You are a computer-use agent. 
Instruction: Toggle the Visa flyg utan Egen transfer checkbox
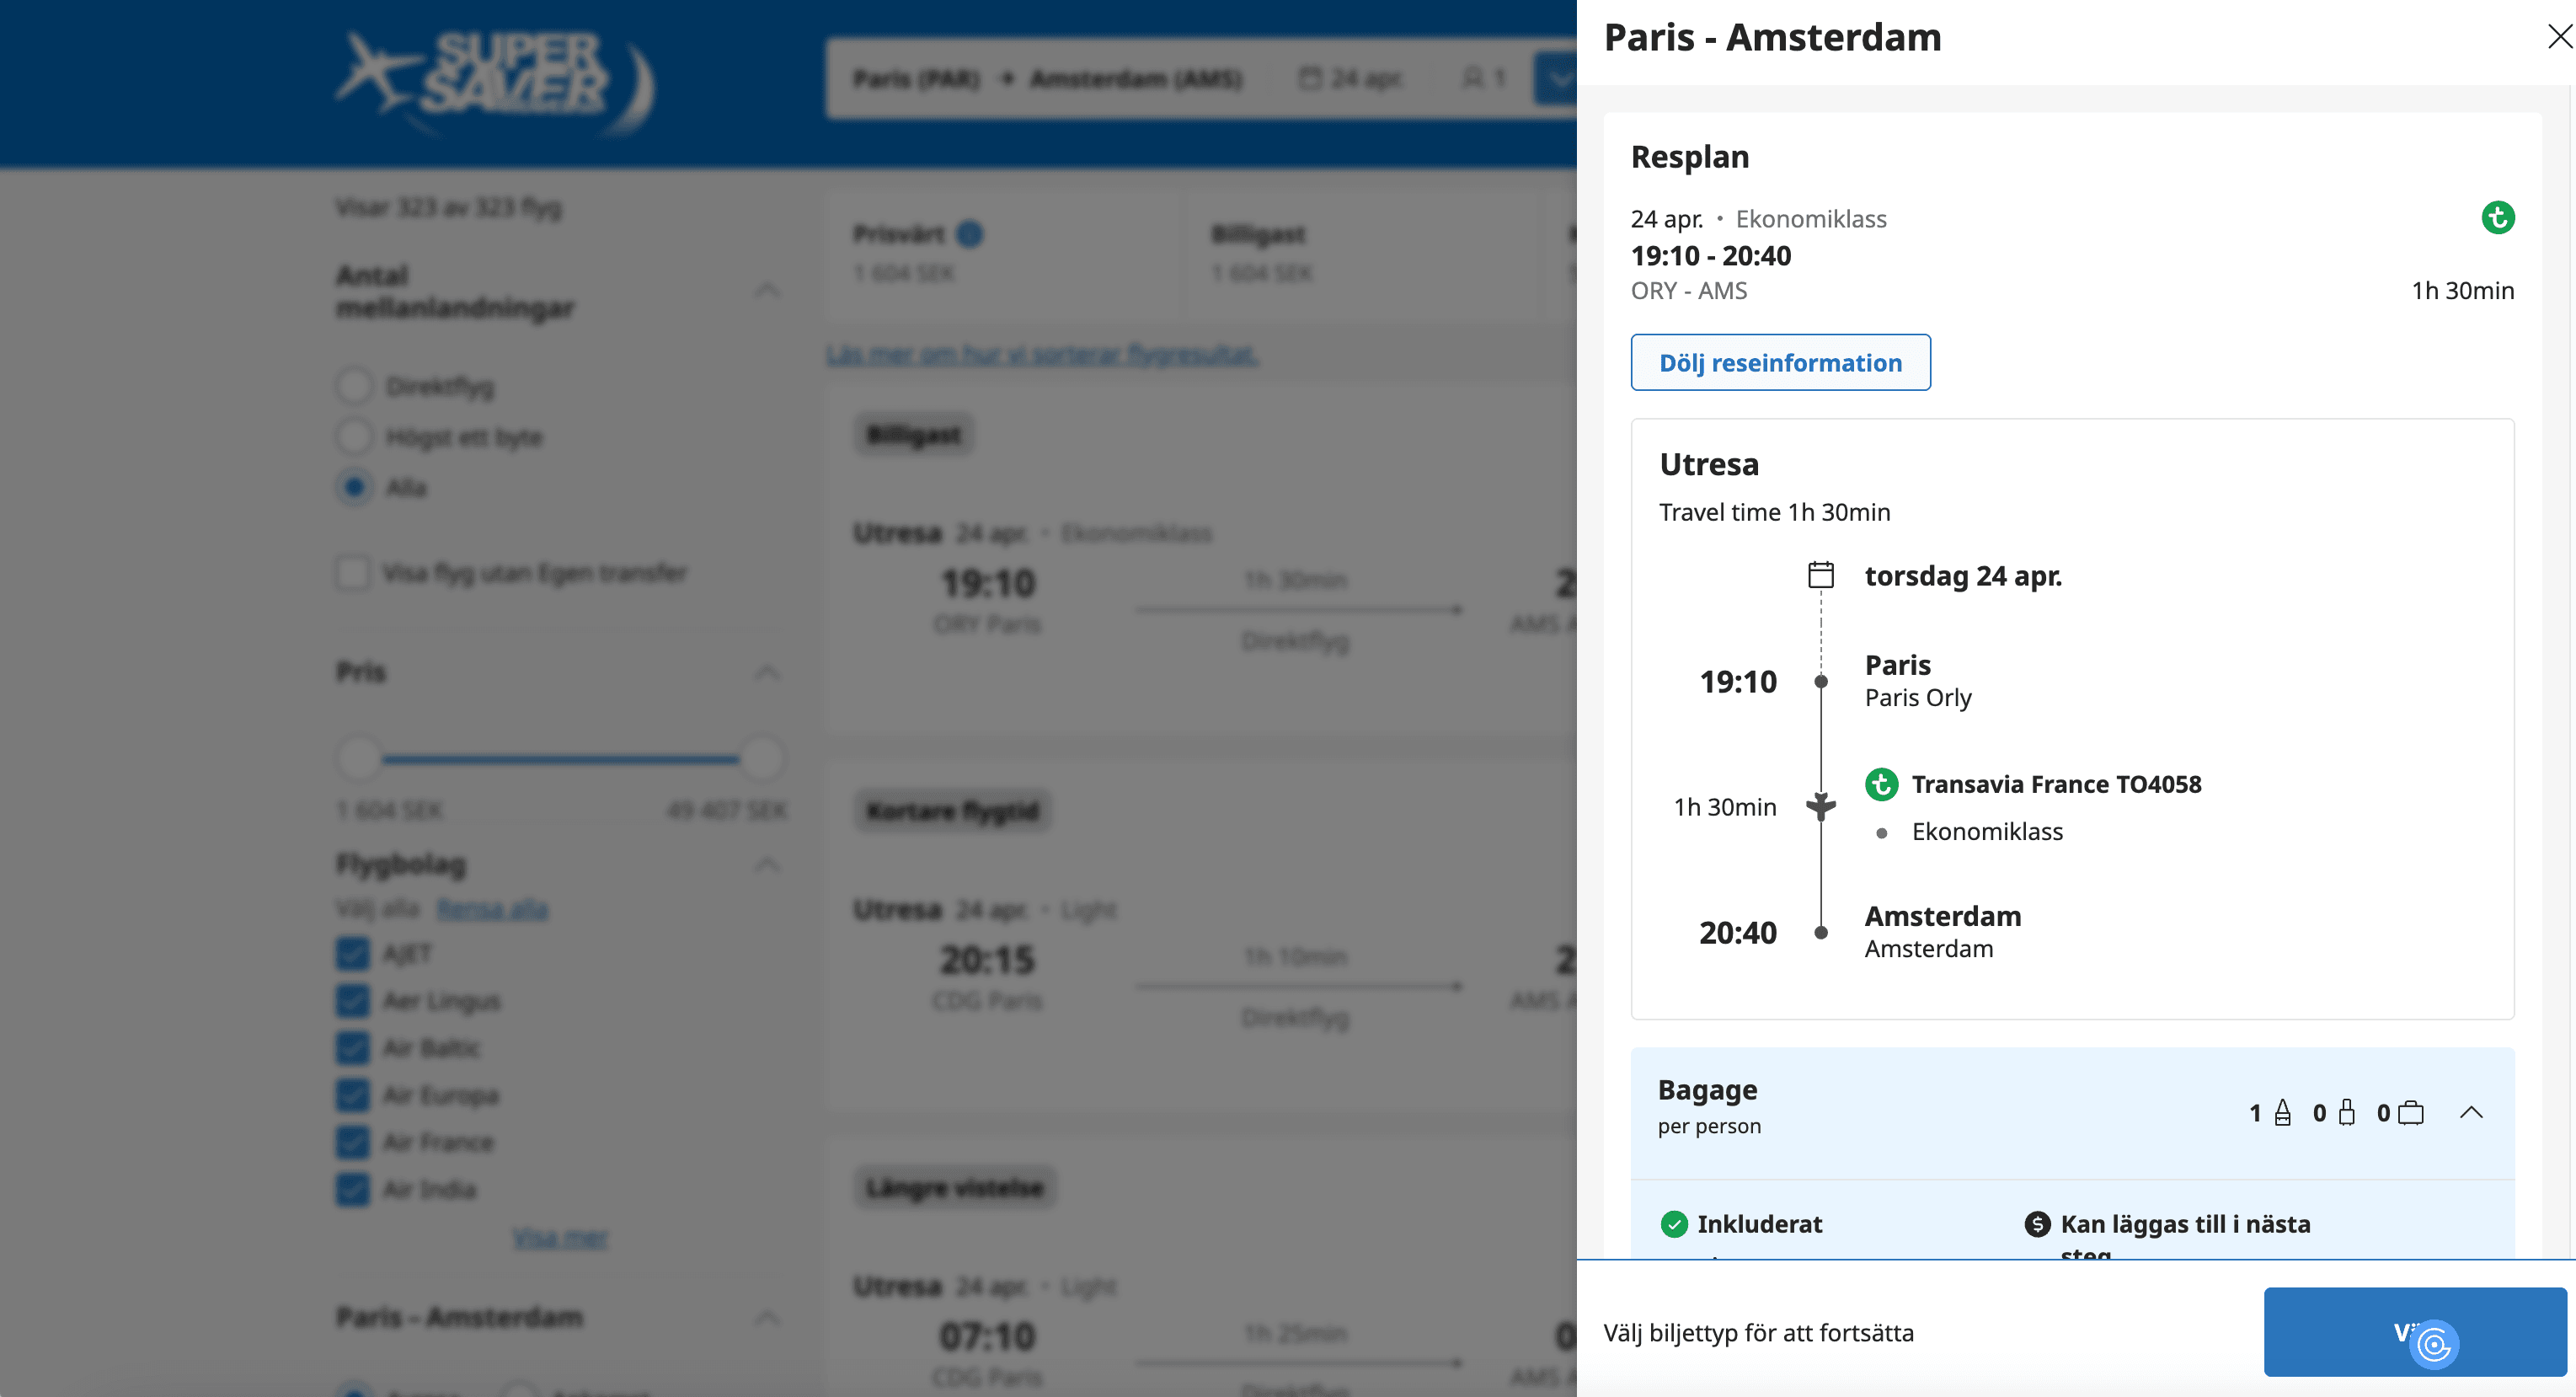click(352, 573)
